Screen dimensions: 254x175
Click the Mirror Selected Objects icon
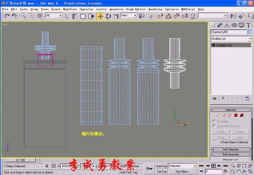pos(233,16)
